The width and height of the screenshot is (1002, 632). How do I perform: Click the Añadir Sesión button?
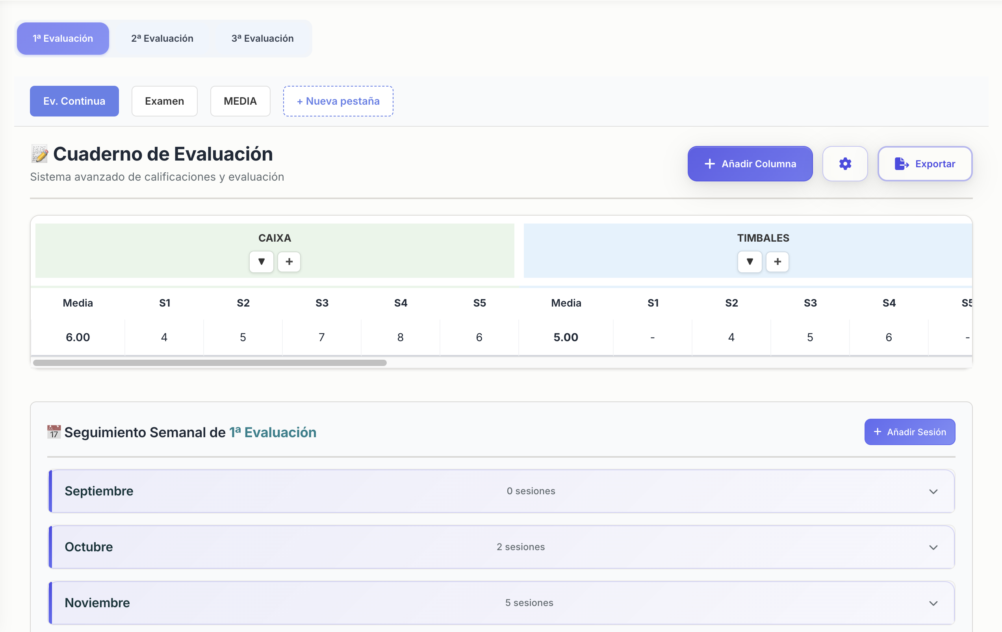click(x=909, y=432)
